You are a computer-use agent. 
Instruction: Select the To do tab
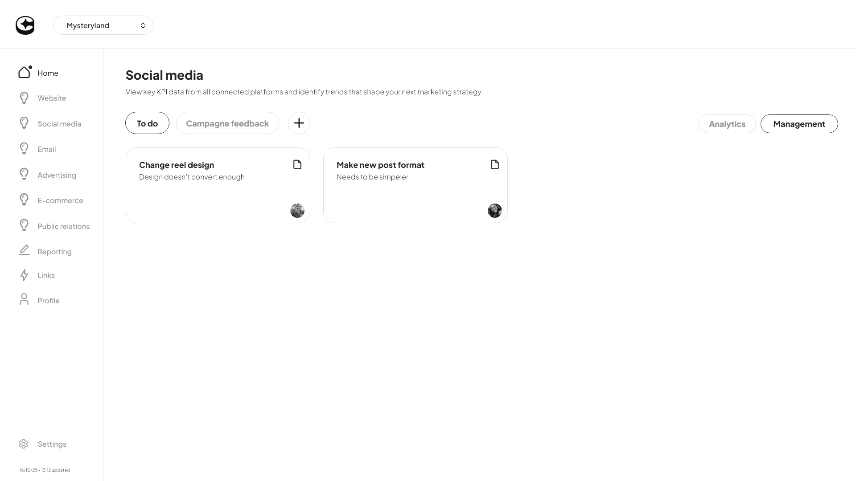click(147, 123)
